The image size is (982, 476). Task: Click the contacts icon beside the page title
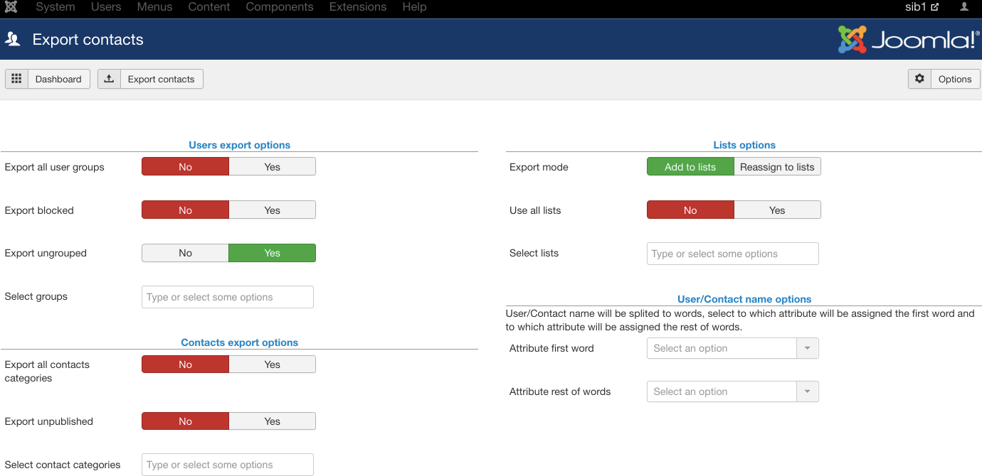(12, 40)
